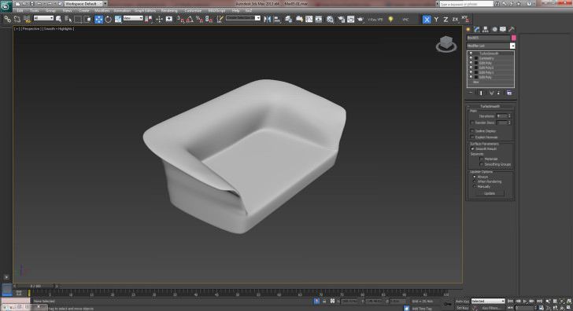Click the Mirror tool icon

(x=267, y=19)
